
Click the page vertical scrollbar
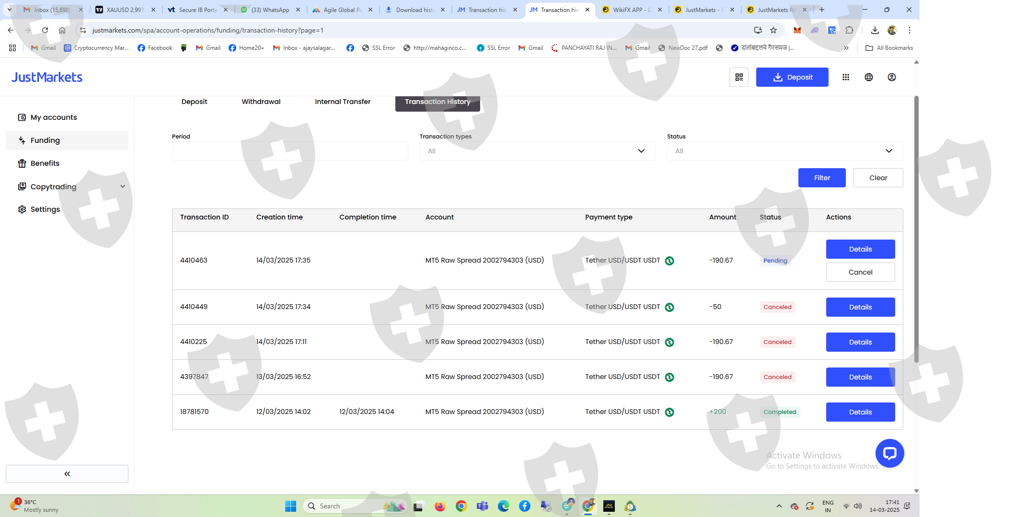[x=916, y=230]
